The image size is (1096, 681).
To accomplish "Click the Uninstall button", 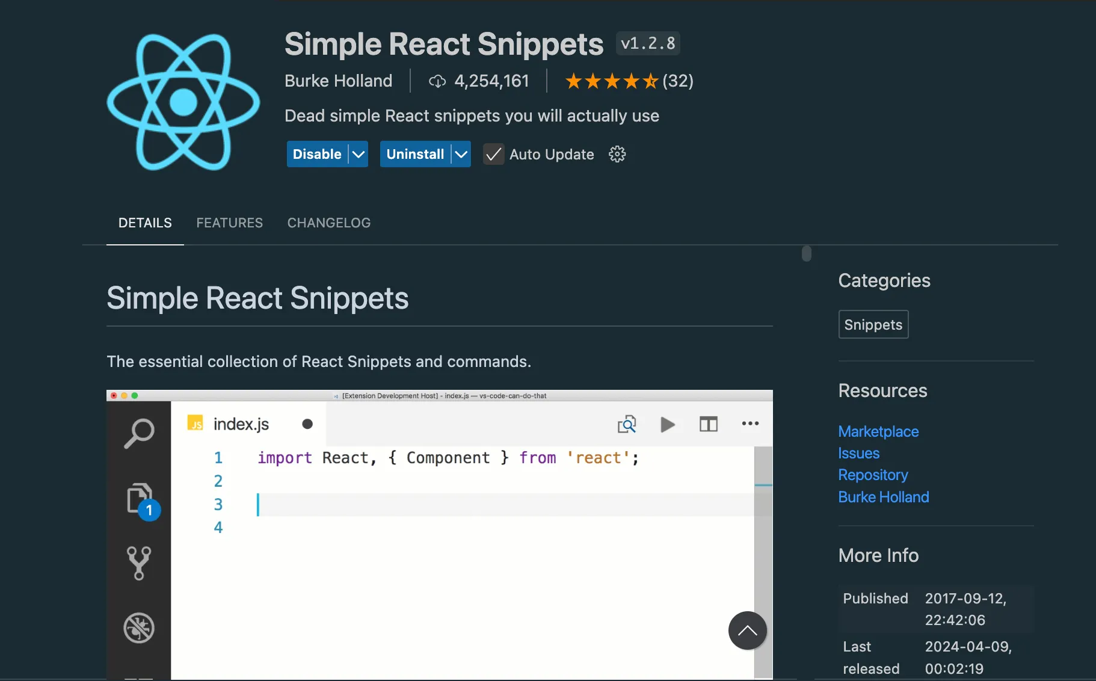I will [x=415, y=155].
